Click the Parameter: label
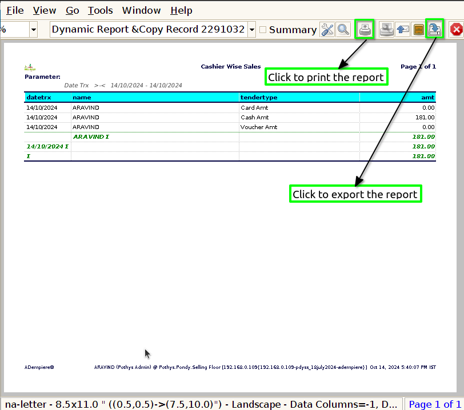 point(43,77)
